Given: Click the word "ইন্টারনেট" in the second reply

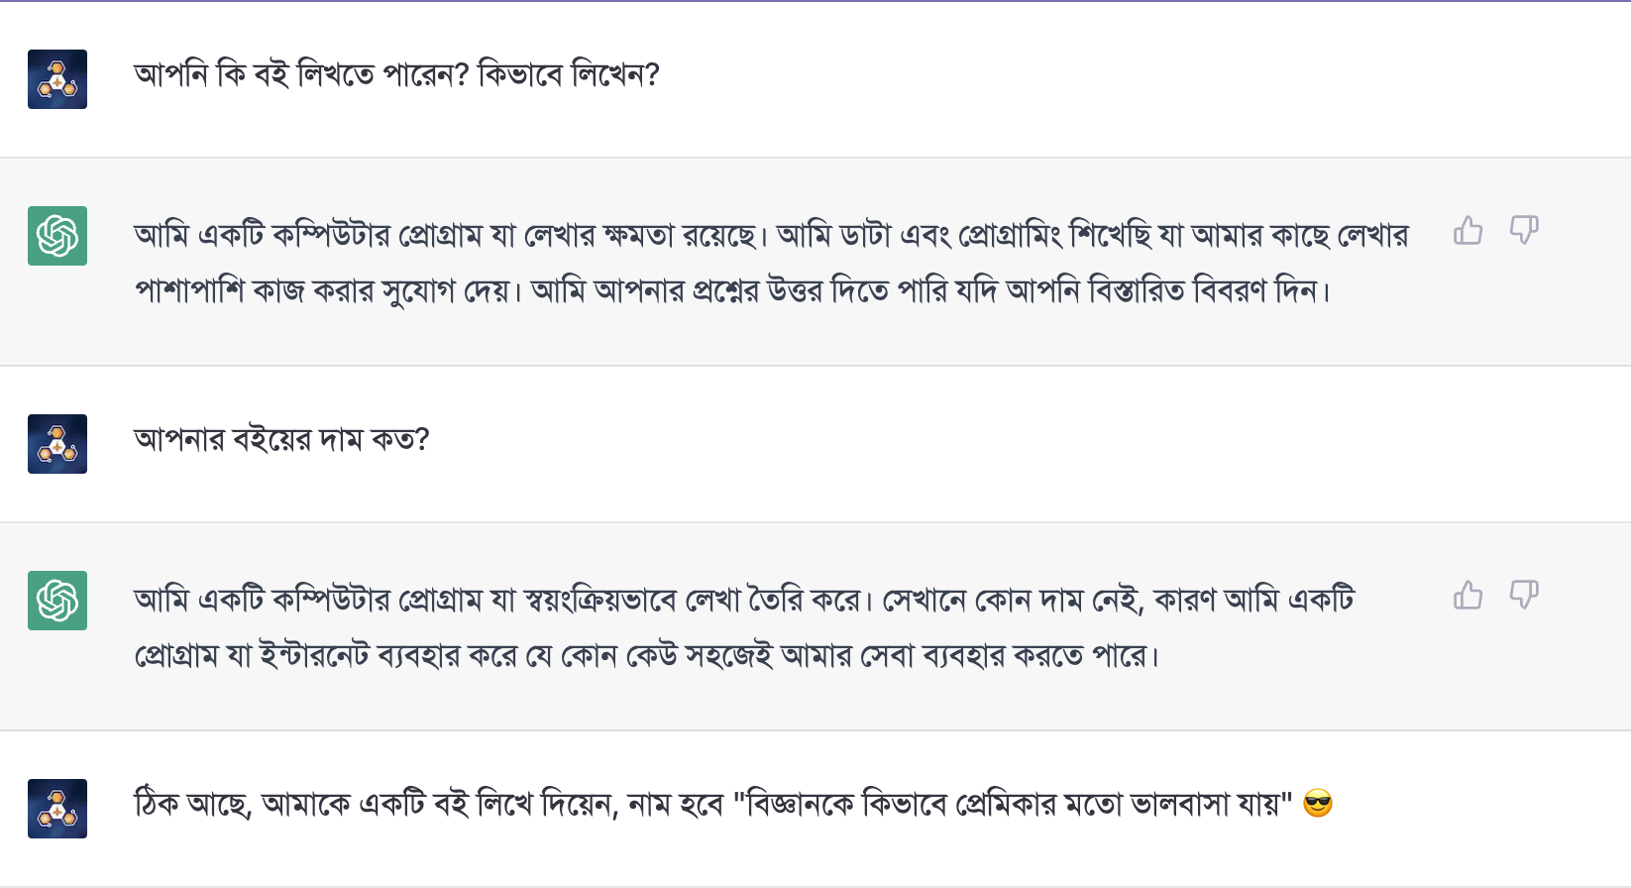Looking at the screenshot, I should point(313,656).
